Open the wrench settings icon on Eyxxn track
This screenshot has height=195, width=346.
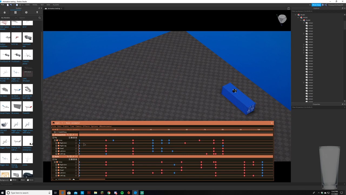(x=73, y=157)
